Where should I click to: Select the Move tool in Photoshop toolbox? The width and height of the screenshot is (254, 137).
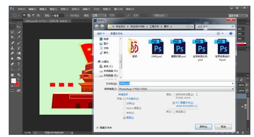tap(19, 27)
